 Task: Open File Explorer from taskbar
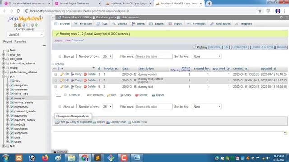click(x=71, y=158)
